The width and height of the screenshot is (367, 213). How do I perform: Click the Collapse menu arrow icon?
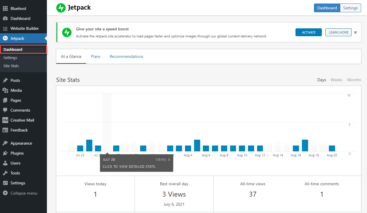tap(5, 193)
